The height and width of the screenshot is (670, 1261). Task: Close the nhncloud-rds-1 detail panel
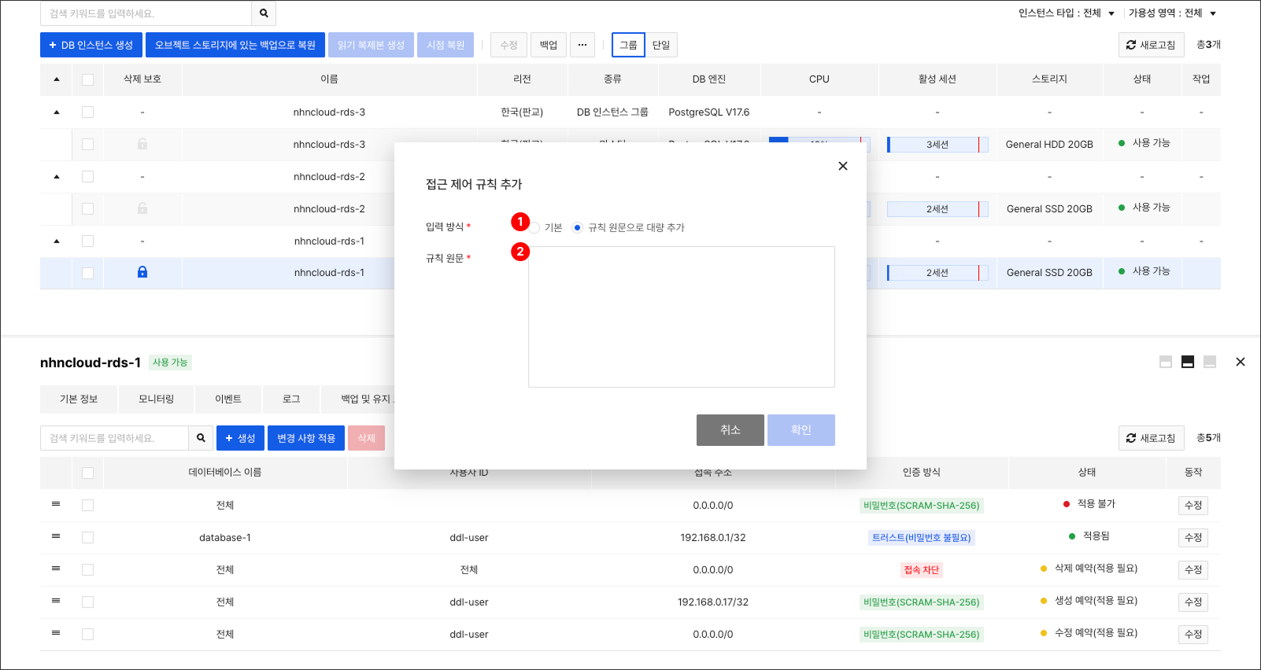1241,362
